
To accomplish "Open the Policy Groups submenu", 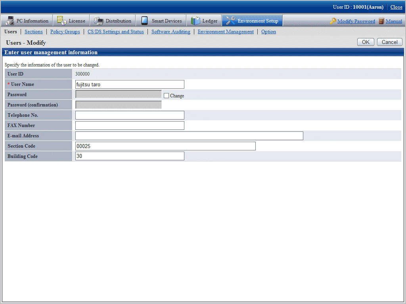I will (65, 32).
